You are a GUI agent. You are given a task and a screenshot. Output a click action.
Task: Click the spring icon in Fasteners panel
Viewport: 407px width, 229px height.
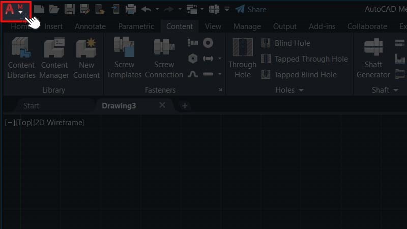[193, 74]
